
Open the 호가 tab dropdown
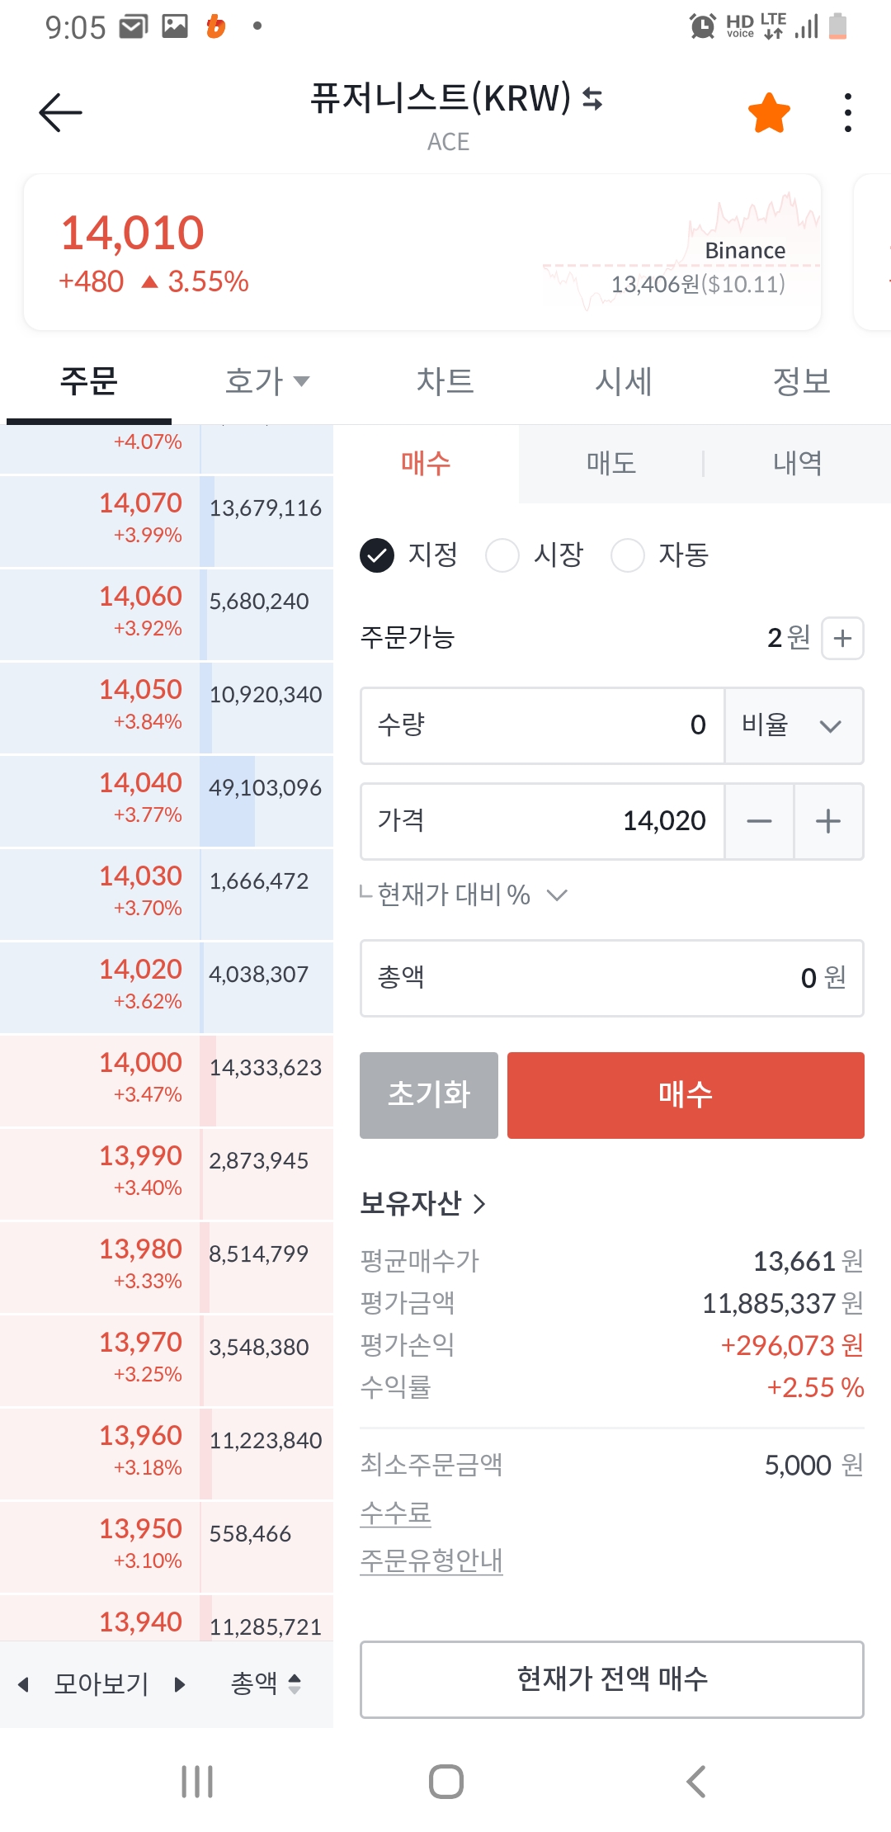click(x=266, y=381)
